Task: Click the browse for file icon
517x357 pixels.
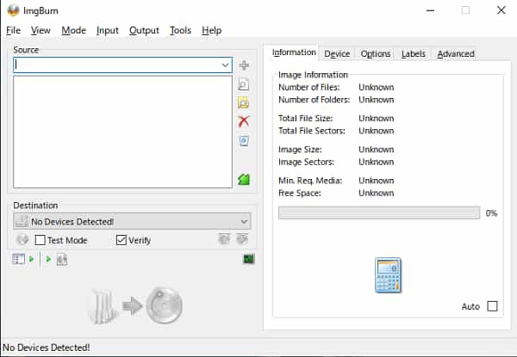Action: pos(244,84)
